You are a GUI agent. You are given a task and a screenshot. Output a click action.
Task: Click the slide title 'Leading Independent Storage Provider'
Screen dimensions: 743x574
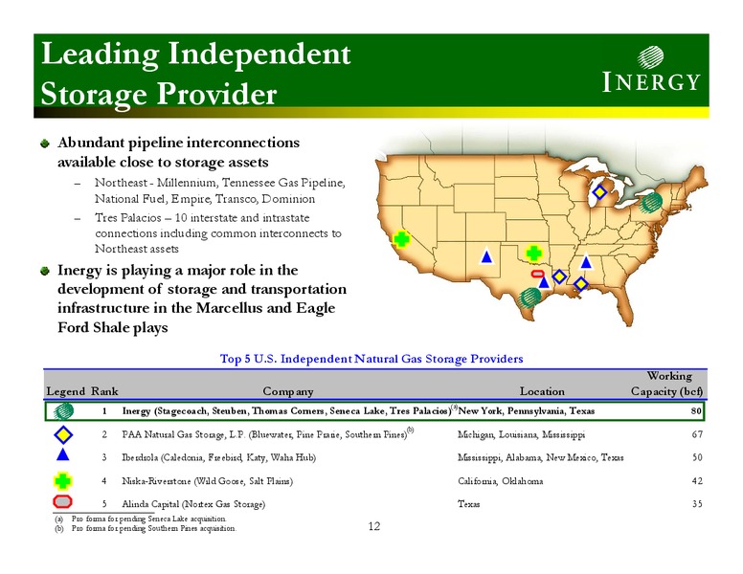click(x=195, y=74)
